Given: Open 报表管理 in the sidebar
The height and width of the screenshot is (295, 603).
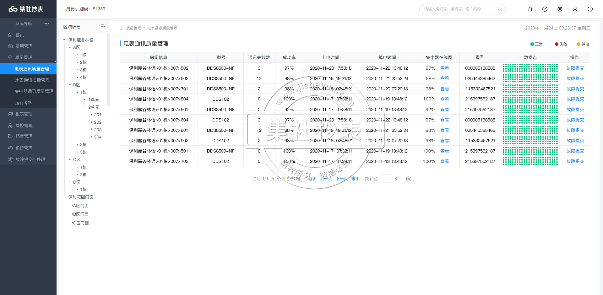Looking at the screenshot, I should [x=24, y=114].
